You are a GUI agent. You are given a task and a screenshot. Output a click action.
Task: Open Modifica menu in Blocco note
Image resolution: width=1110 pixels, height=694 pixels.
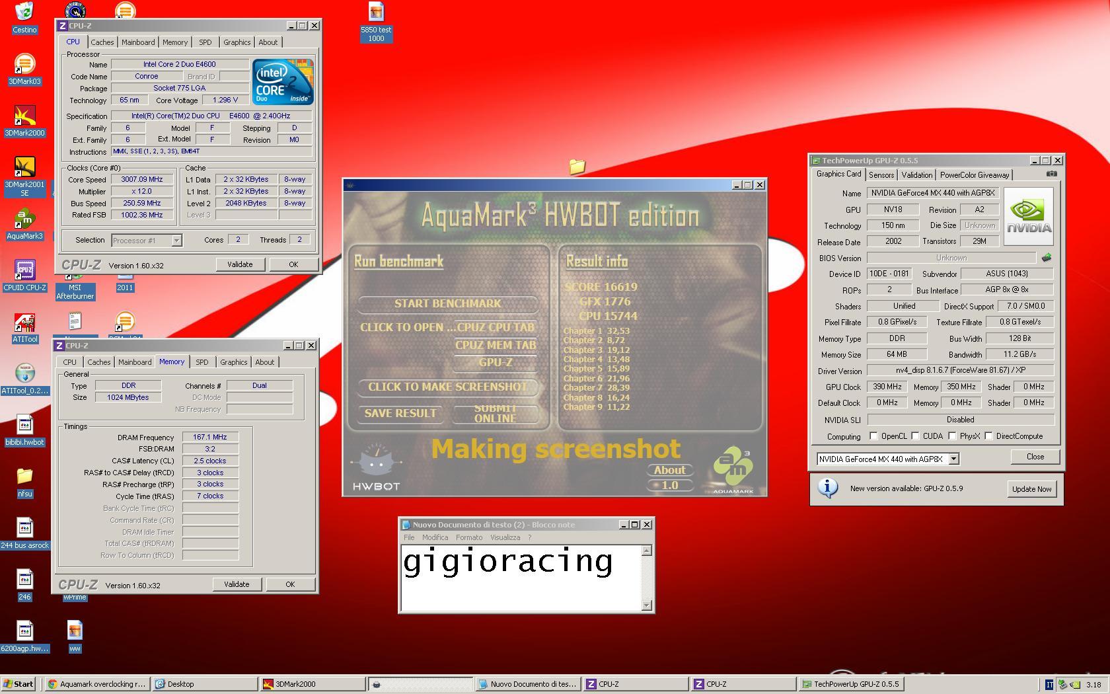[x=435, y=537]
